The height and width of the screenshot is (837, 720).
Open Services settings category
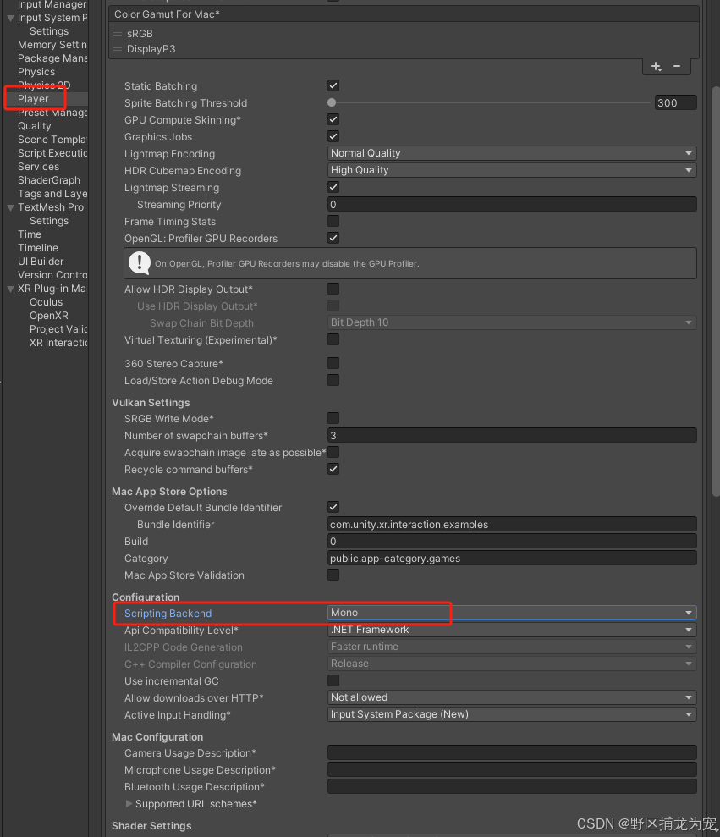tap(38, 167)
